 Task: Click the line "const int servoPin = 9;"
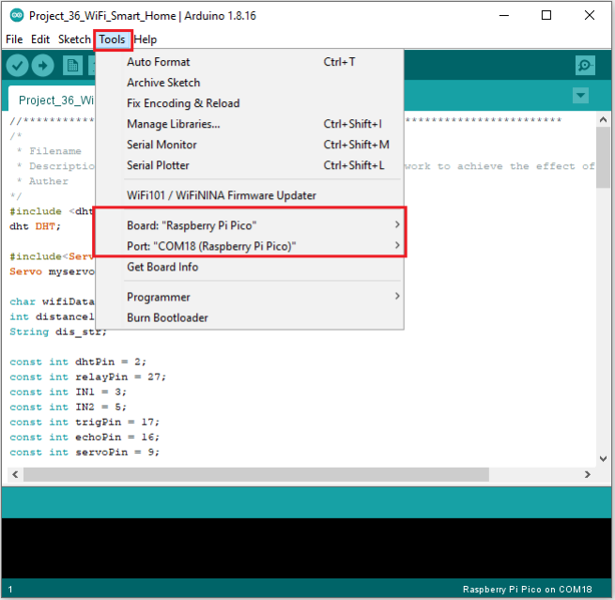coord(85,453)
